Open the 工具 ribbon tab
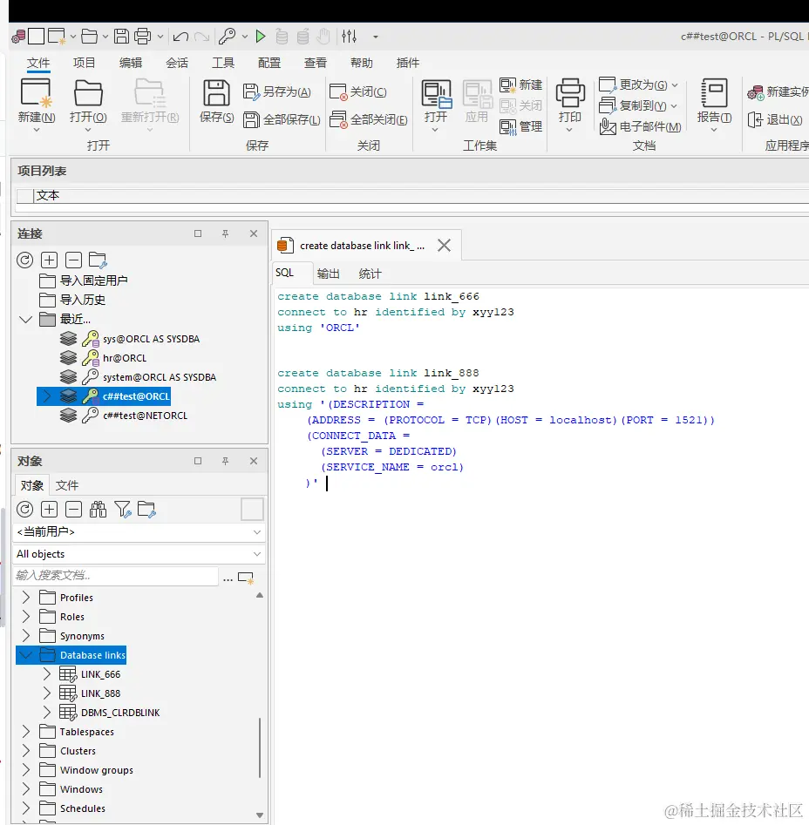This screenshot has height=825, width=809. 223,63
